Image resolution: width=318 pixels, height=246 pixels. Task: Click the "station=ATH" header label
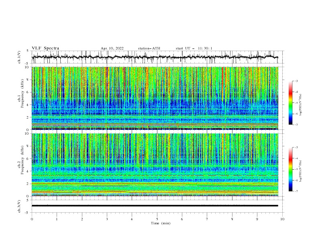point(149,48)
